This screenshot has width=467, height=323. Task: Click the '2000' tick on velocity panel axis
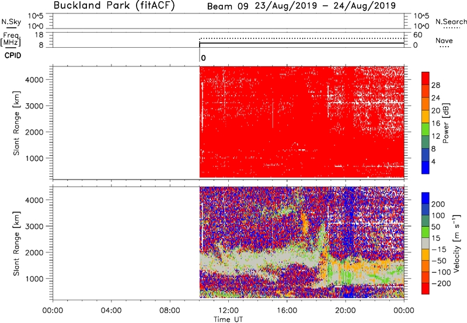34,252
